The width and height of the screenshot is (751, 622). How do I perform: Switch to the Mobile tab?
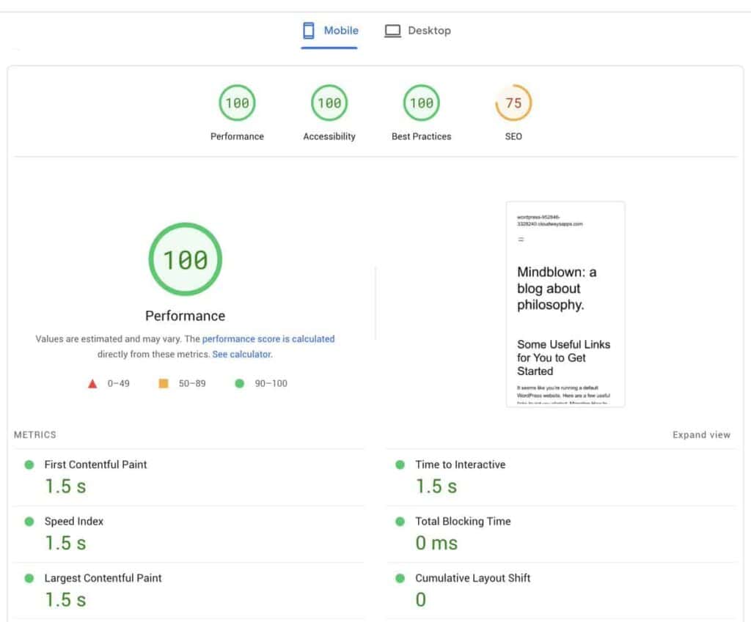click(330, 31)
